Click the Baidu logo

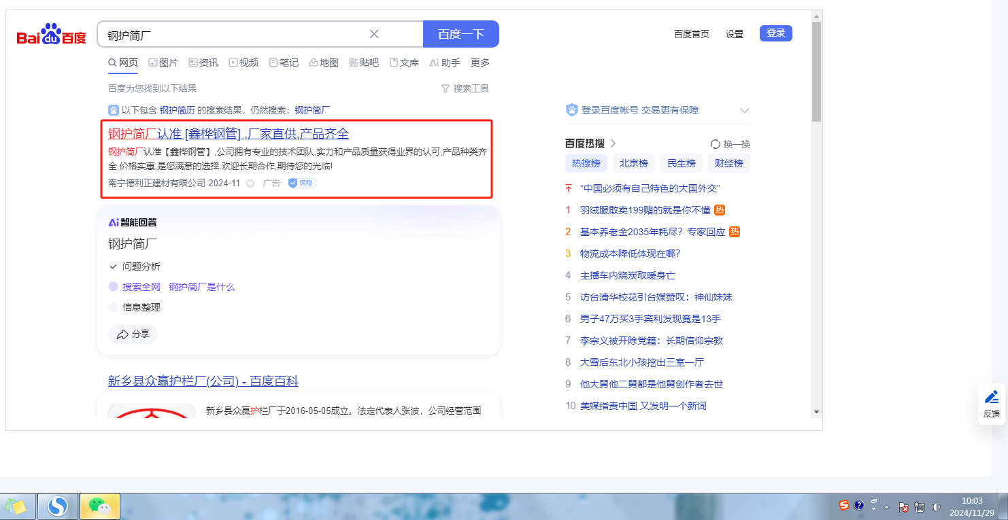[52, 34]
